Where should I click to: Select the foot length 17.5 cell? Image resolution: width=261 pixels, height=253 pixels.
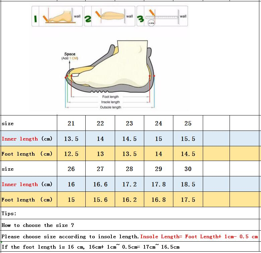point(188,200)
